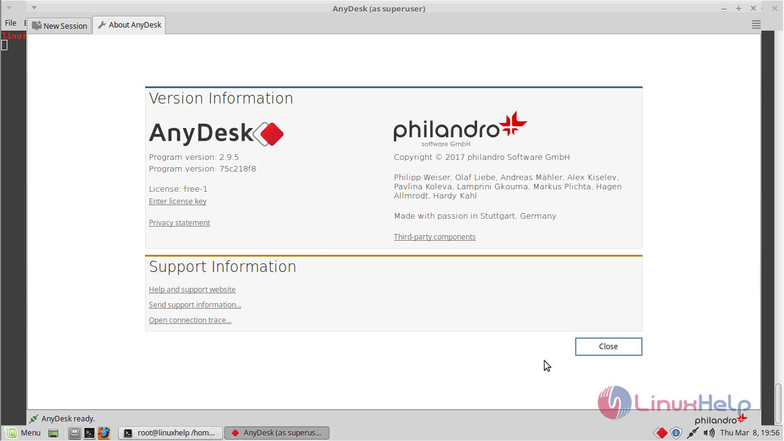Open the Third-party components link
This screenshot has width=784, height=441.
434,237
